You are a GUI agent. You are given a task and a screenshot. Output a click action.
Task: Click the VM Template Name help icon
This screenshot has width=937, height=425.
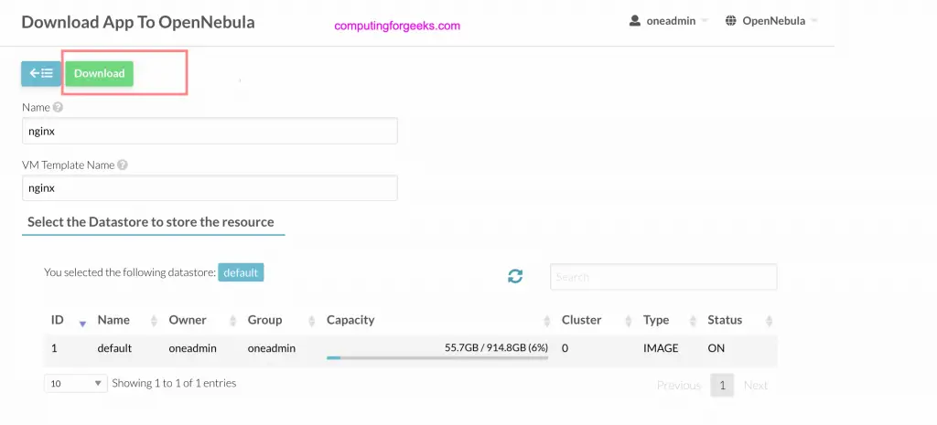click(x=123, y=165)
